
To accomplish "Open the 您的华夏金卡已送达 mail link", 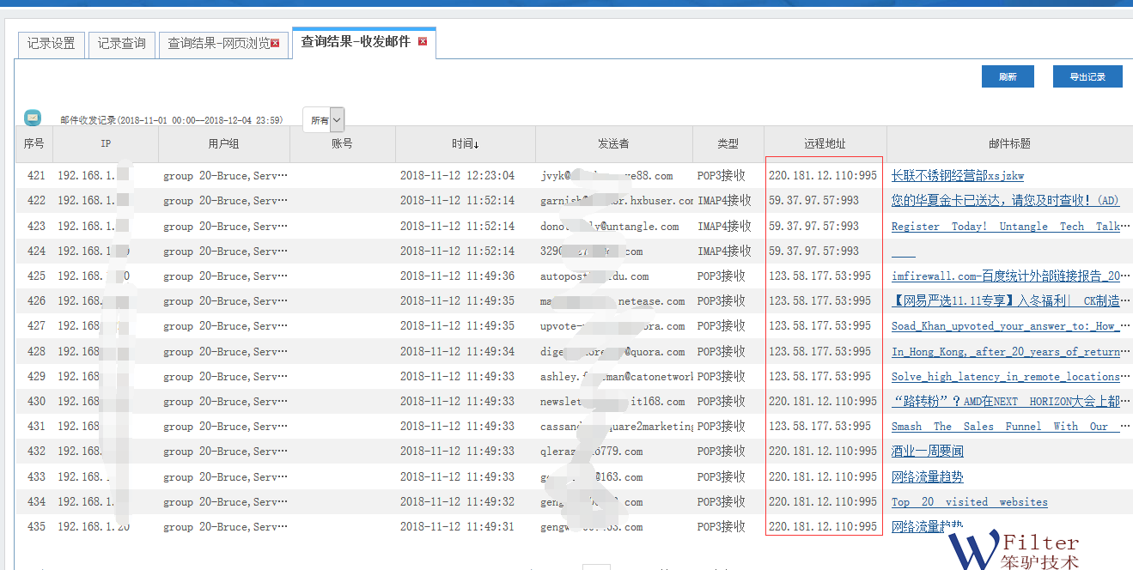I will (1005, 201).
